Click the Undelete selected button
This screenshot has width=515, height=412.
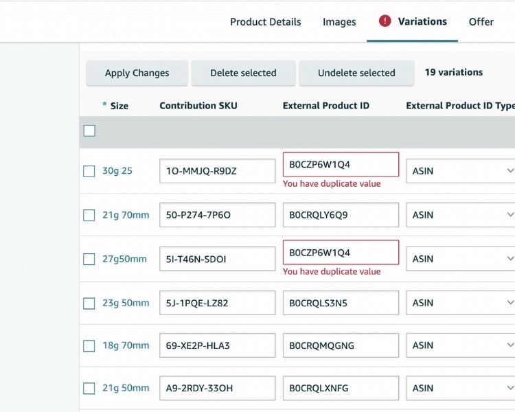pos(356,73)
